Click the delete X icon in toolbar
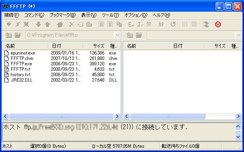Image resolution: width=244 pixels, height=152 pixels. click(x=72, y=24)
